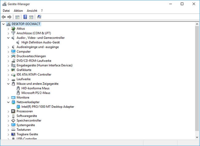Select the IDE ATA/ATAPI-Controller label
This screenshot has height=146, width=200.
pyautogui.click(x=34, y=75)
